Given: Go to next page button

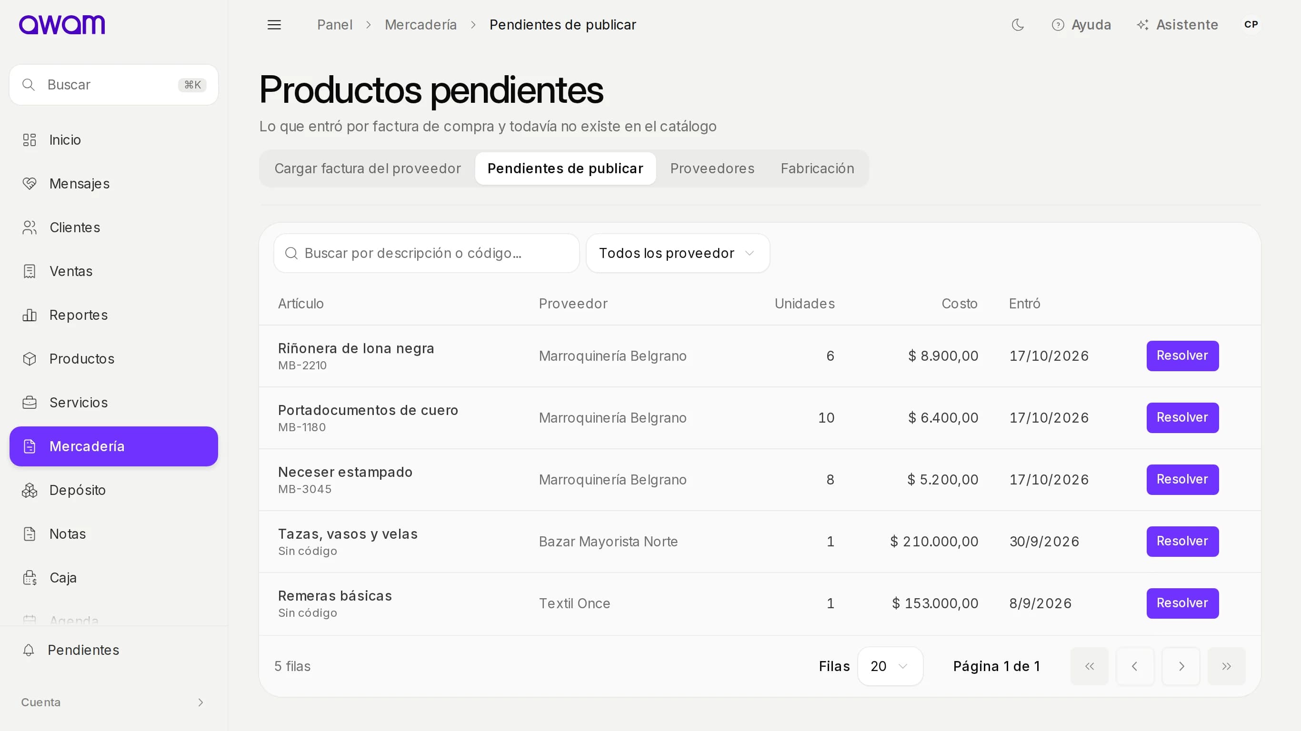Looking at the screenshot, I should 1181,666.
